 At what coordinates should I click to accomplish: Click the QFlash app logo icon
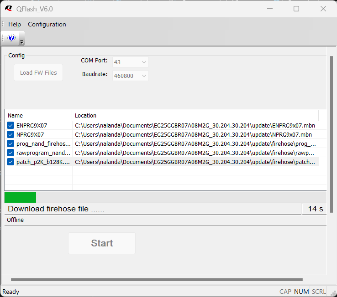[x=8, y=9]
